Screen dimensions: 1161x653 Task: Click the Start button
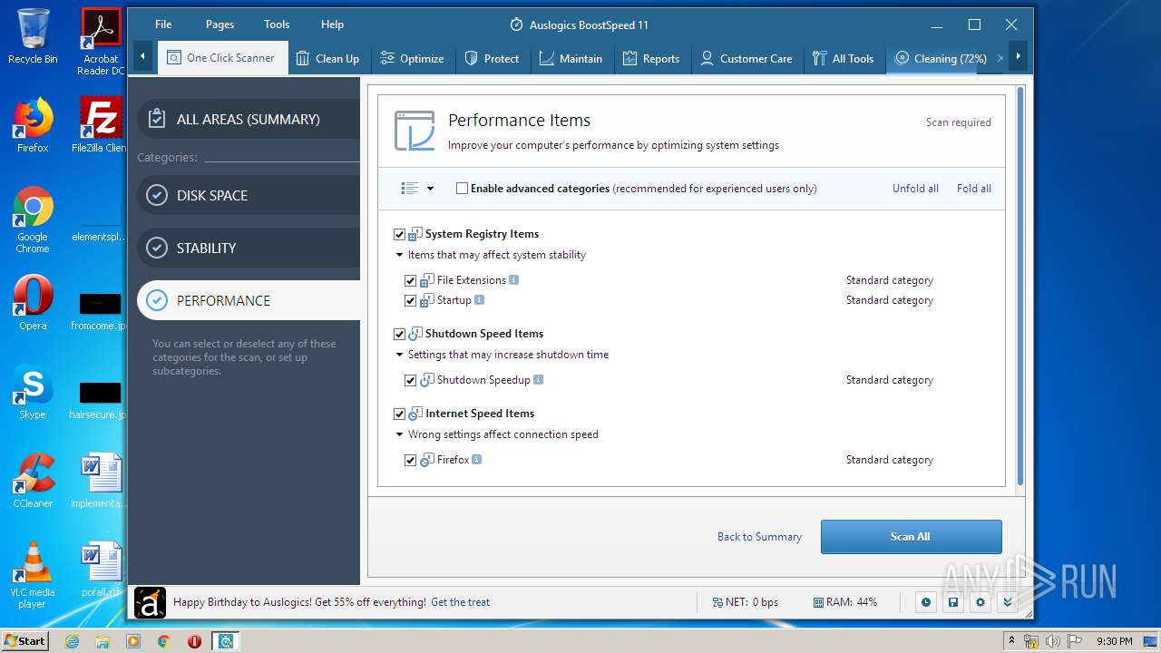click(25, 641)
